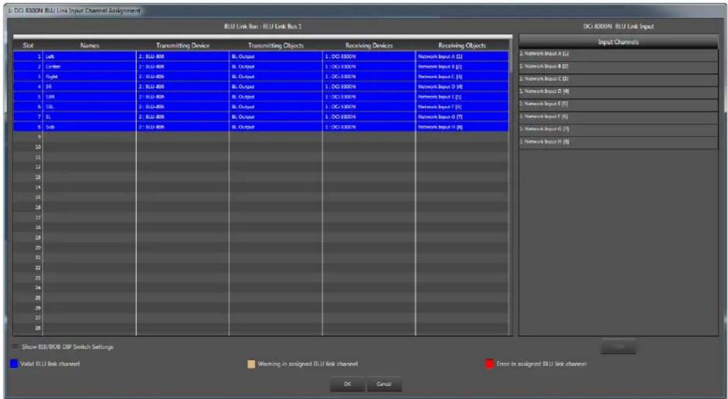This screenshot has width=728, height=399.
Task: Select empty slot row number 9
Action: point(260,137)
